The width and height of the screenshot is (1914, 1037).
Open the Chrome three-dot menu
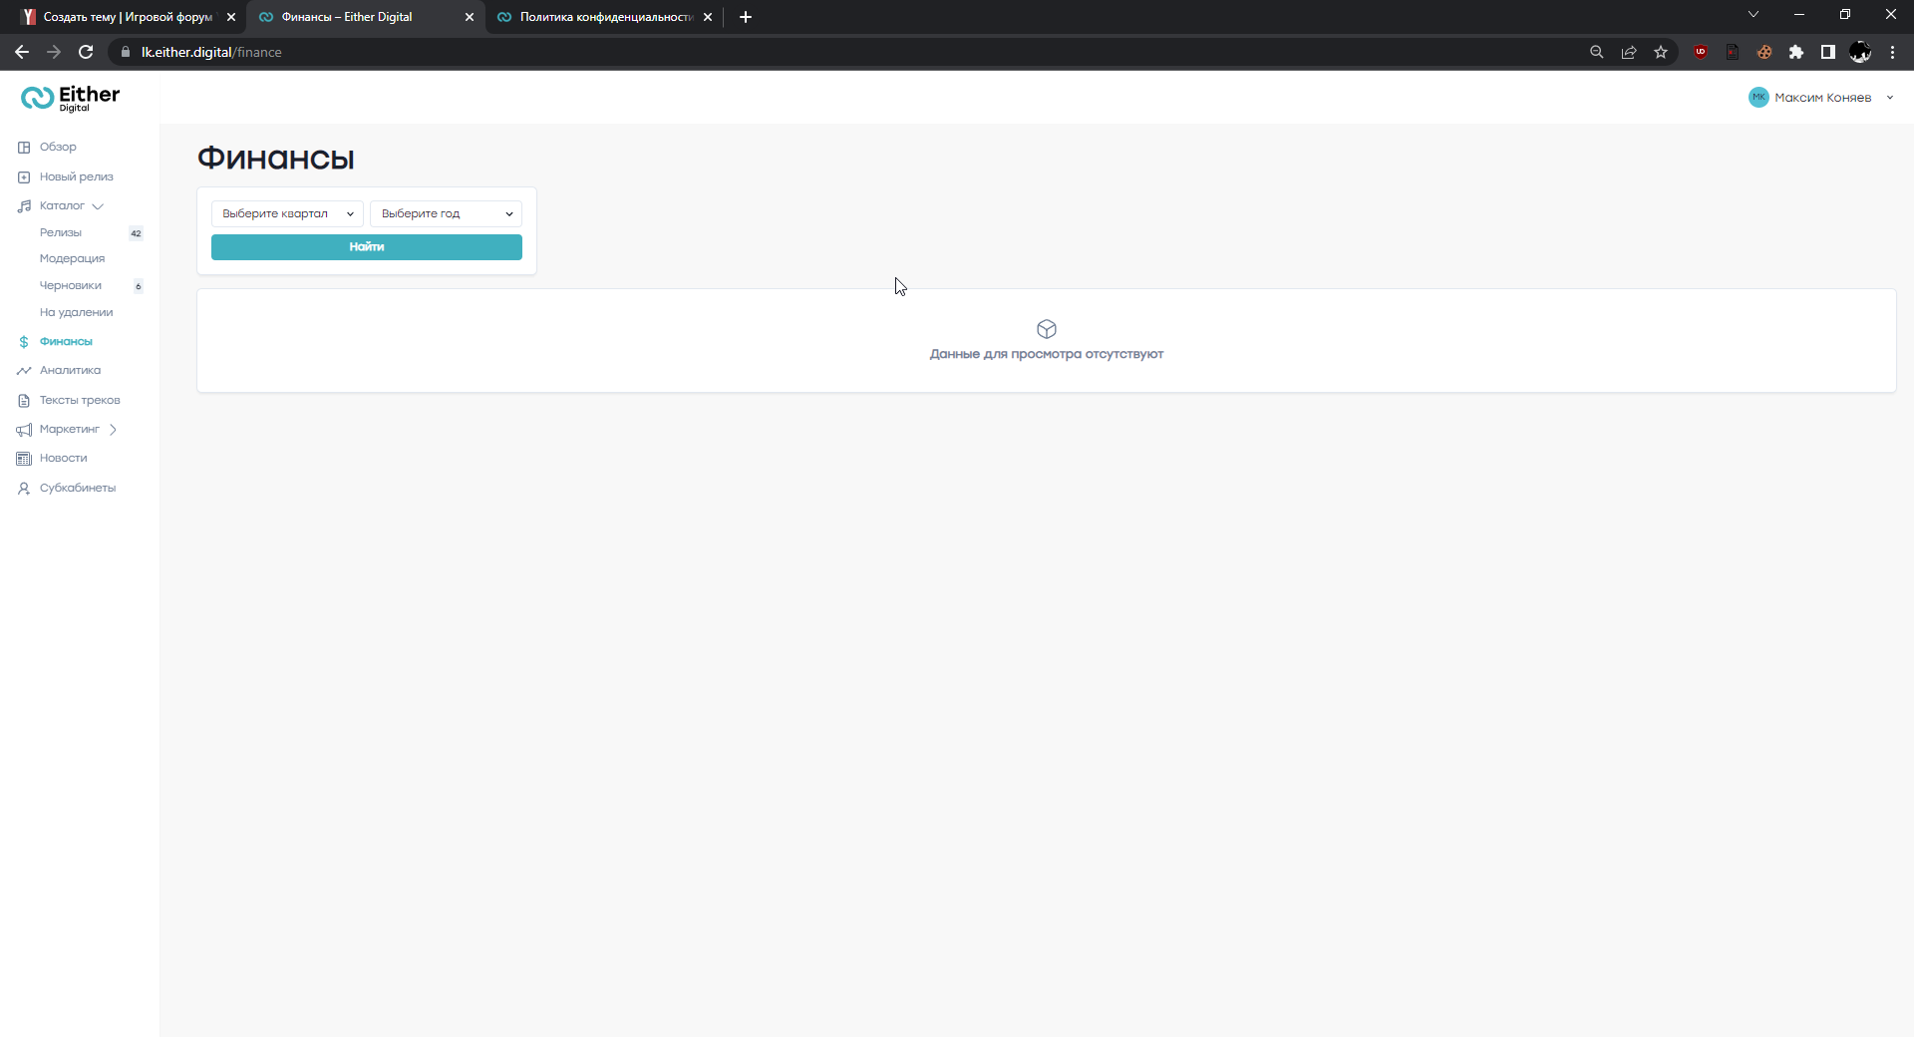click(1892, 52)
